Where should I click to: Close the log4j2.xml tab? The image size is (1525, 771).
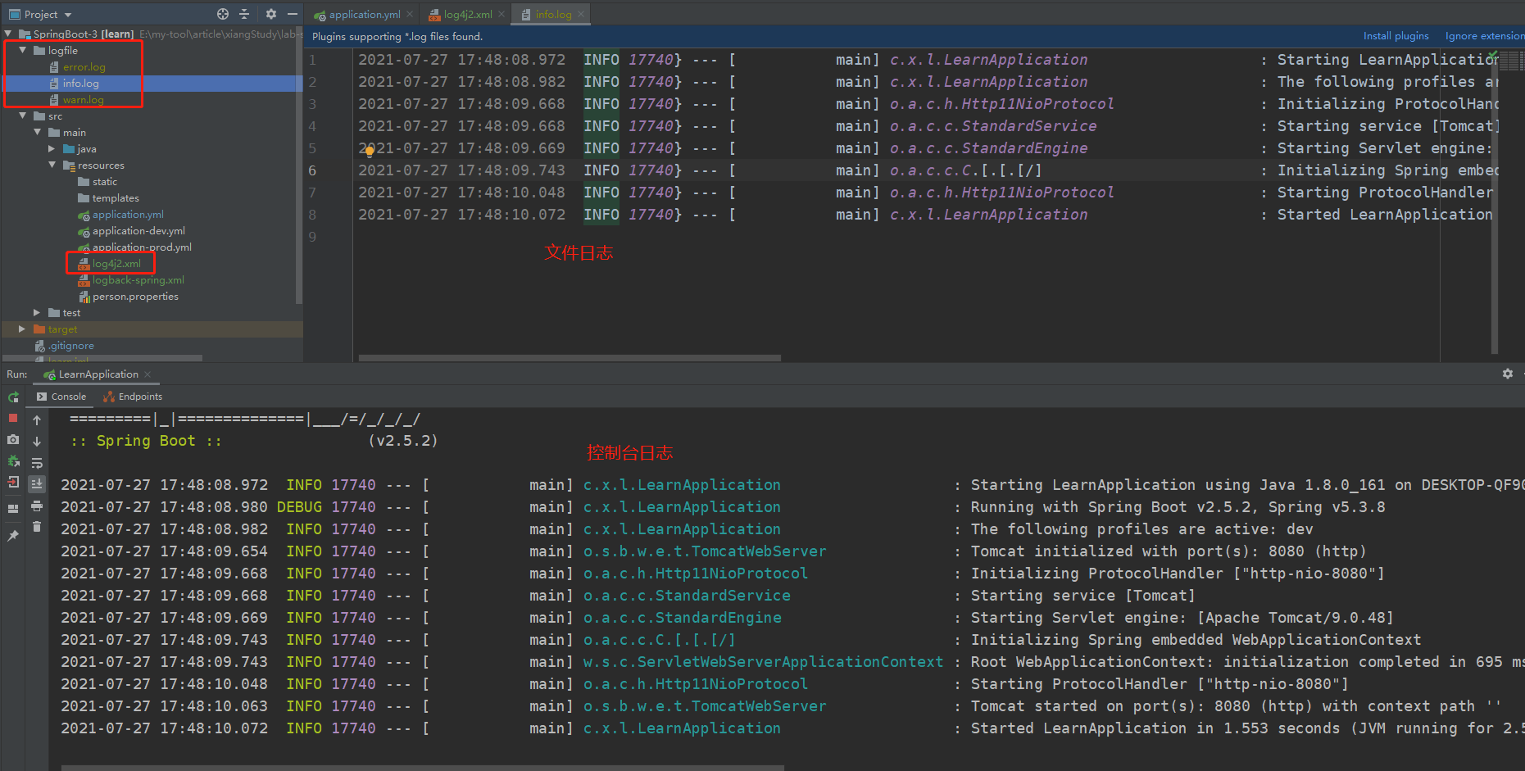pos(502,14)
